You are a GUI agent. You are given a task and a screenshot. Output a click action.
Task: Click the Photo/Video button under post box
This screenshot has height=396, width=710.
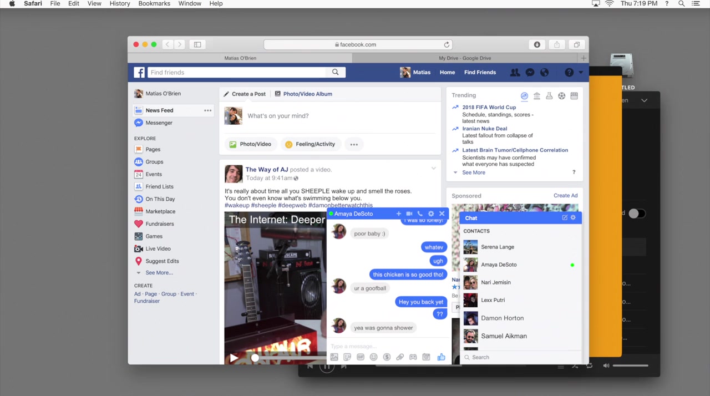(x=250, y=144)
